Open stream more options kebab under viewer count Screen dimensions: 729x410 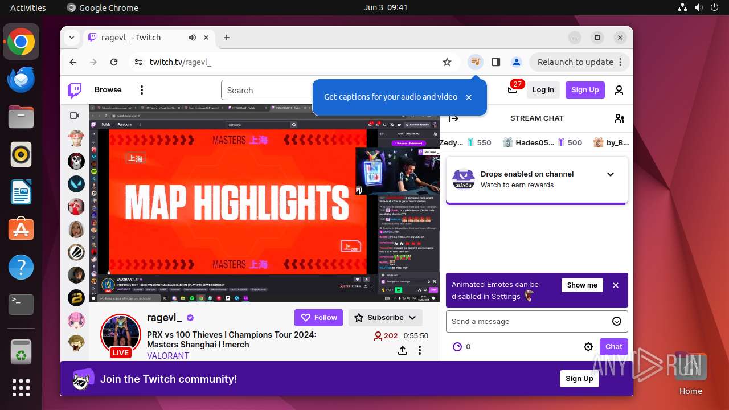[x=420, y=350]
